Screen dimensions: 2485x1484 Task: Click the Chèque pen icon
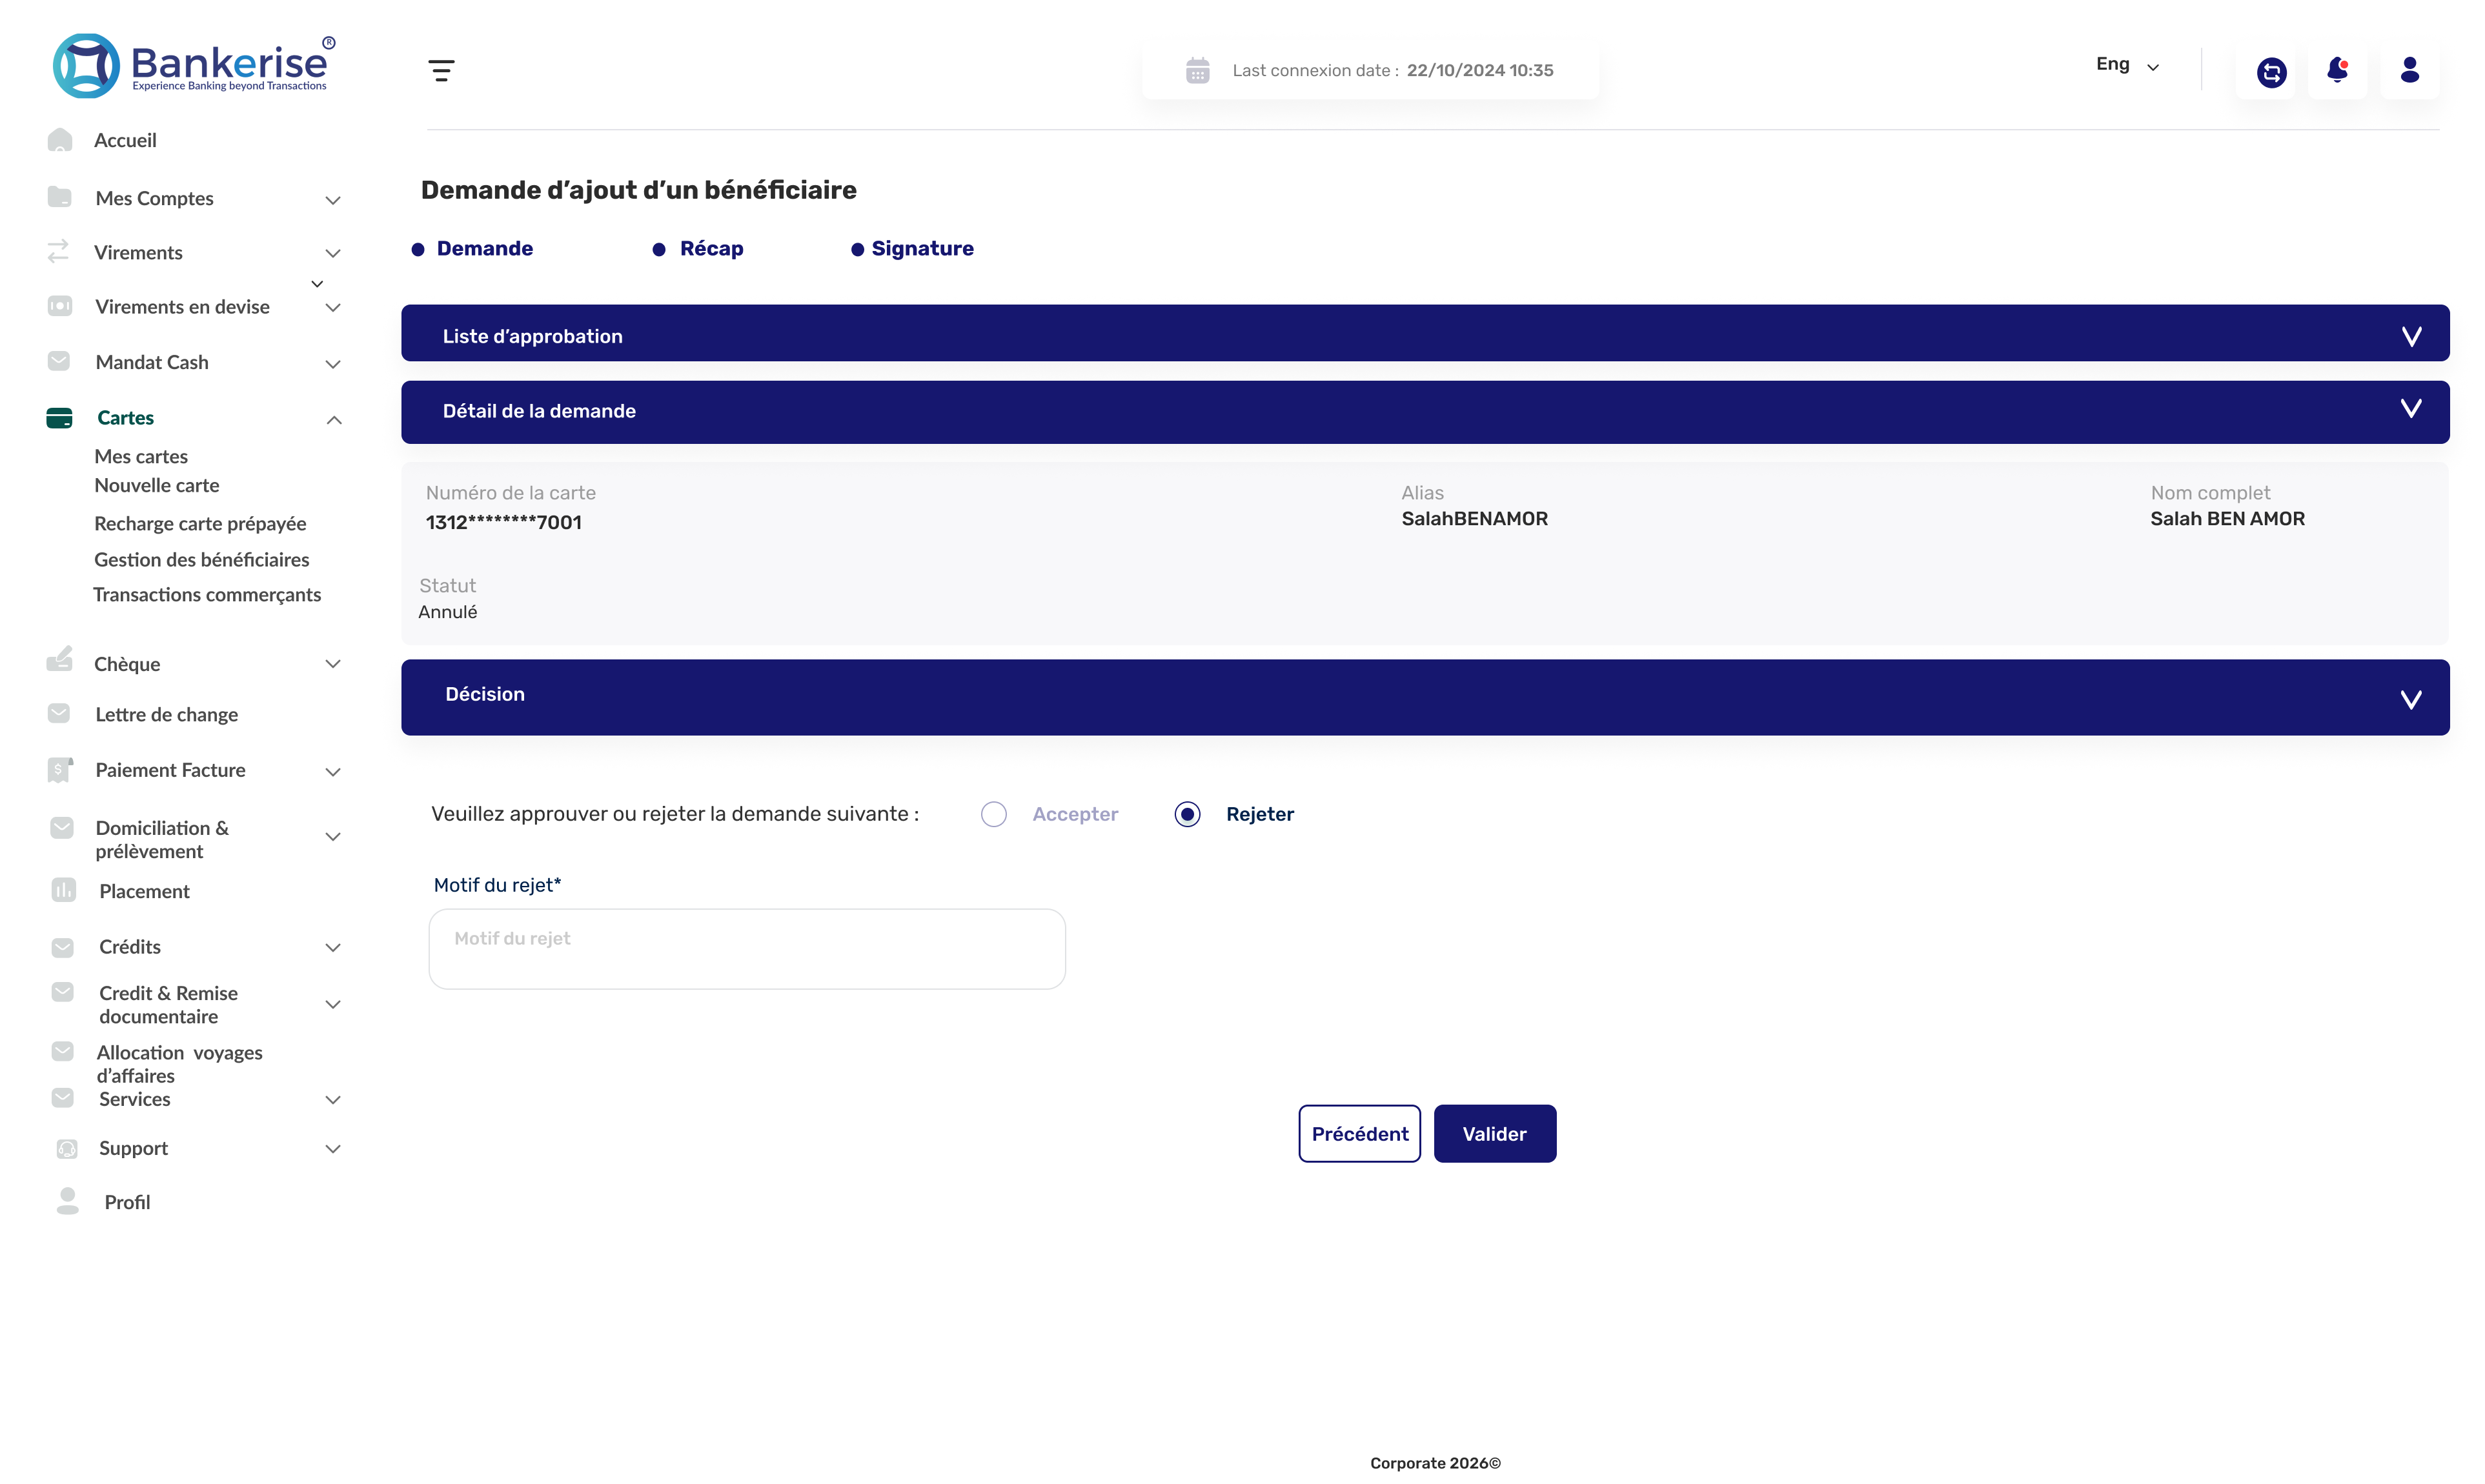pos(59,659)
